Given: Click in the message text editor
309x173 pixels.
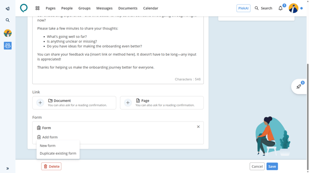Looking at the screenshot, I should click(118, 50).
